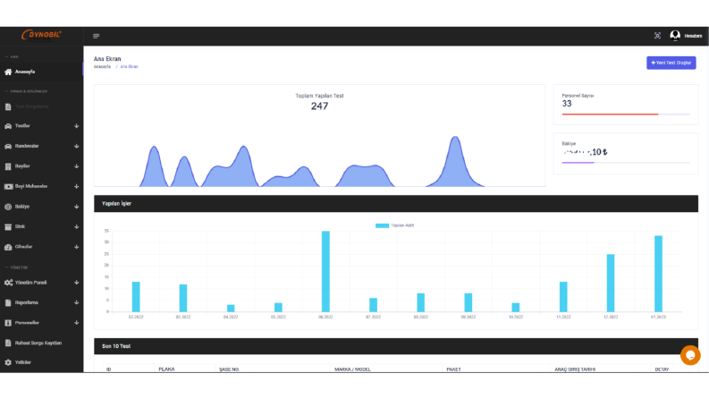Screen dimensions: 709x399
Task: Open the user avatar icon
Action: pyautogui.click(x=675, y=36)
